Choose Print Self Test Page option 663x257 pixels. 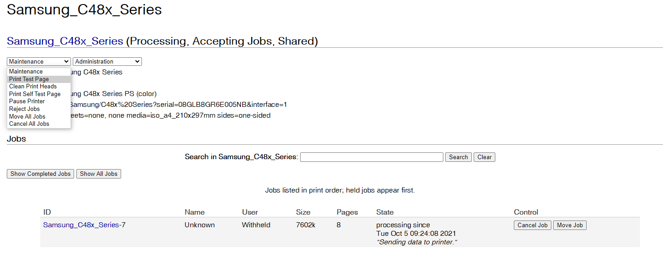39,94
